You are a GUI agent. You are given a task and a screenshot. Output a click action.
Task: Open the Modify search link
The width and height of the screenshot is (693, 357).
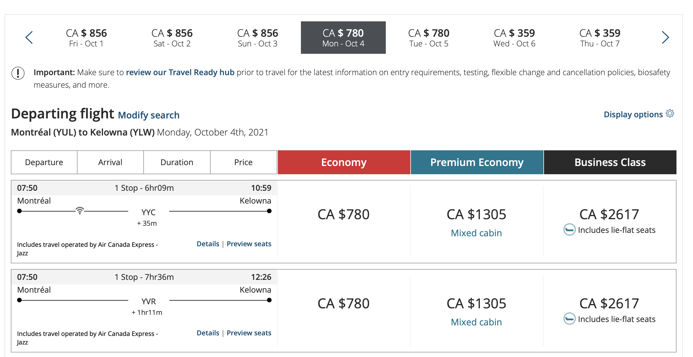(149, 115)
